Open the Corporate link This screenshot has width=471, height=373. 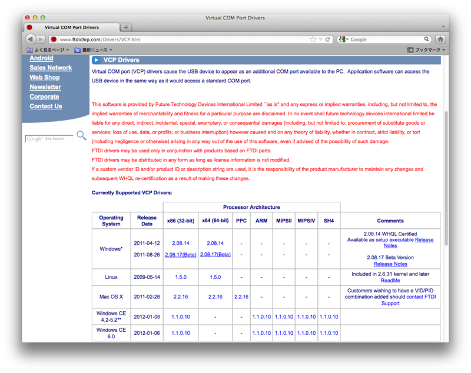coord(45,96)
